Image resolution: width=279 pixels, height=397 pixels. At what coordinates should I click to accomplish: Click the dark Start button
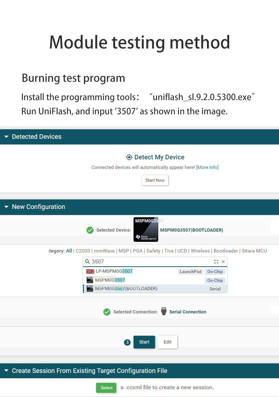(144, 342)
